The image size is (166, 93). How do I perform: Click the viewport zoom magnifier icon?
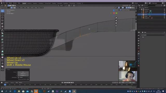pos(116,18)
